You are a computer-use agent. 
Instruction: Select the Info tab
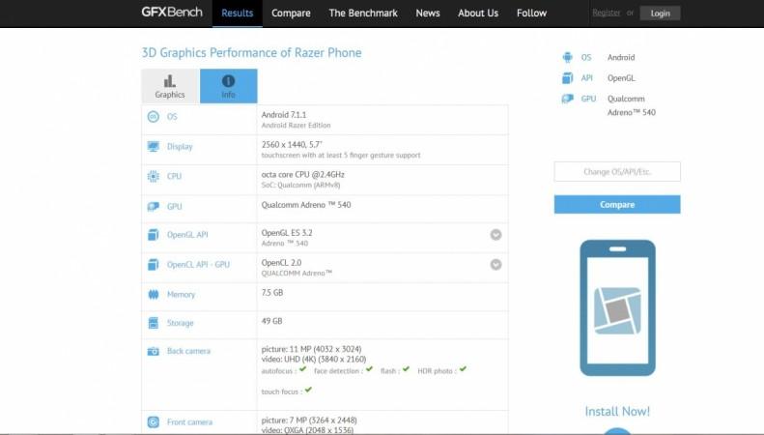click(229, 86)
